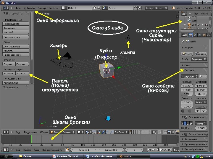
Task: Click the timeline editor type icon
Action: point(6,150)
